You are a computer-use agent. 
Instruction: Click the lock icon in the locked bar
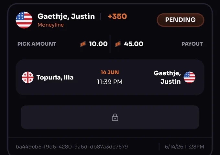[115, 117]
